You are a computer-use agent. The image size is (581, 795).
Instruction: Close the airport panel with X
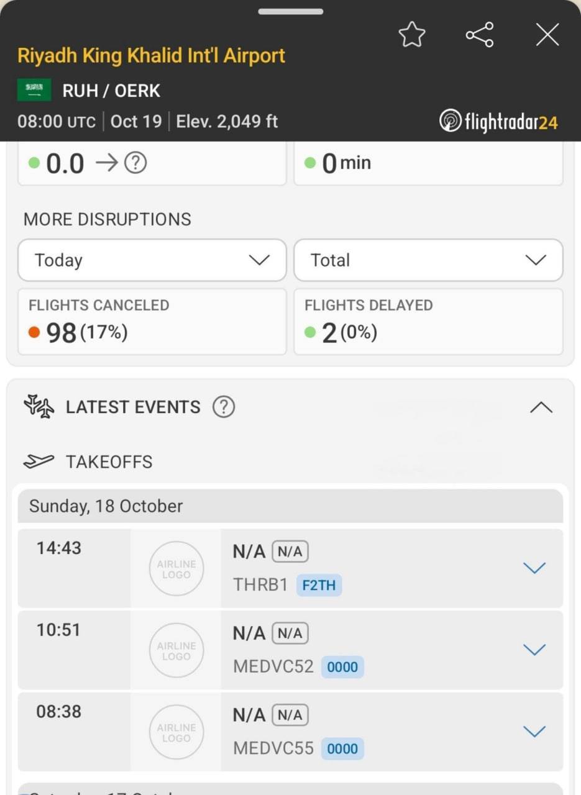[x=547, y=35]
